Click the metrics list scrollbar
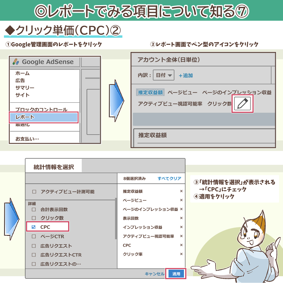This screenshot has width=283, height=283. coord(116,219)
